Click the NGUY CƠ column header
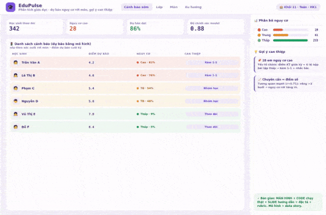This screenshot has width=326, height=215. coord(143,54)
